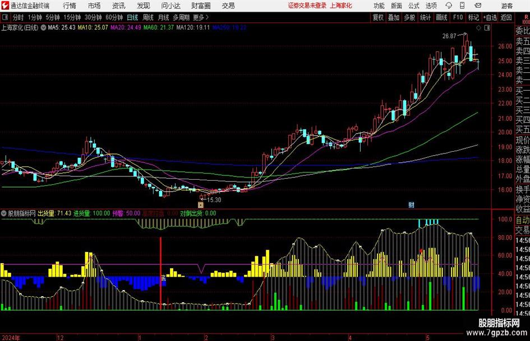Open the 财富圈 menu

coord(201,6)
